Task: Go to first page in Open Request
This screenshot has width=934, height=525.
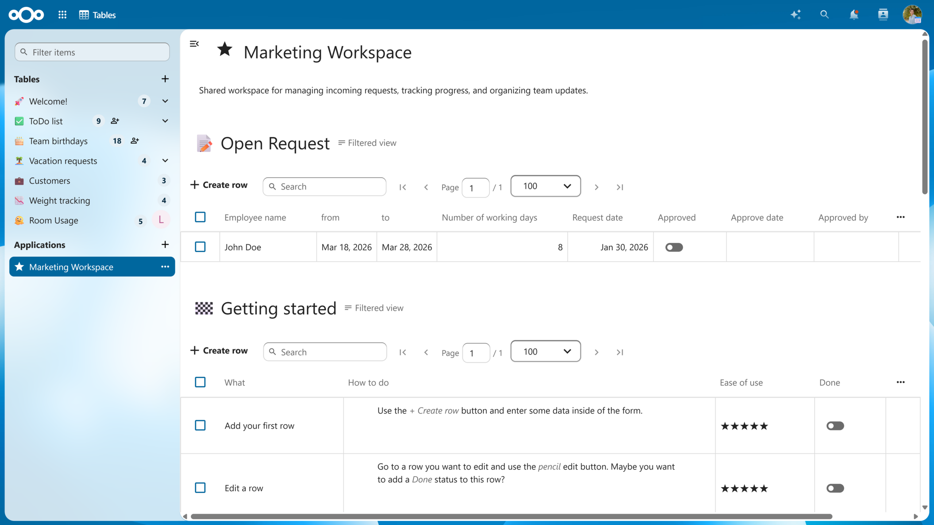Action: coord(403,187)
